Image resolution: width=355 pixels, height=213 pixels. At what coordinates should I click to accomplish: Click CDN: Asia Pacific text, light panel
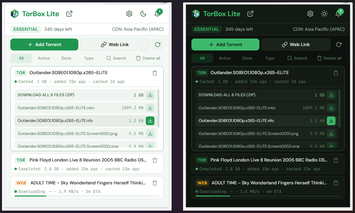click(138, 29)
